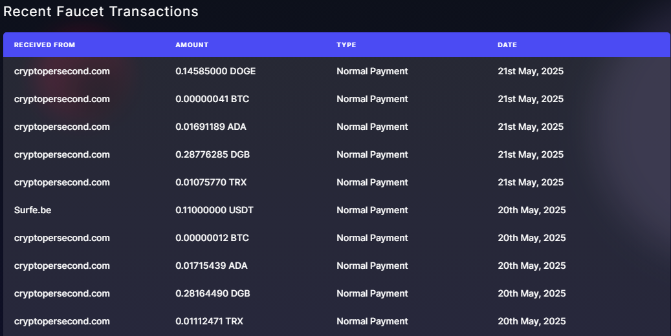Click the 0.01112471 TRX amount
The image size is (671, 336).
pos(210,321)
